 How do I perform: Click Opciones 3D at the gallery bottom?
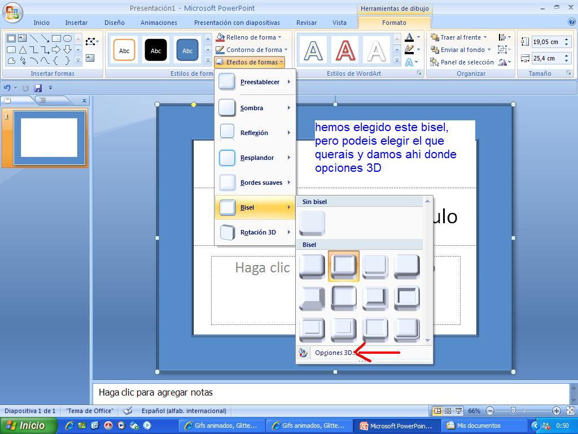click(x=334, y=353)
